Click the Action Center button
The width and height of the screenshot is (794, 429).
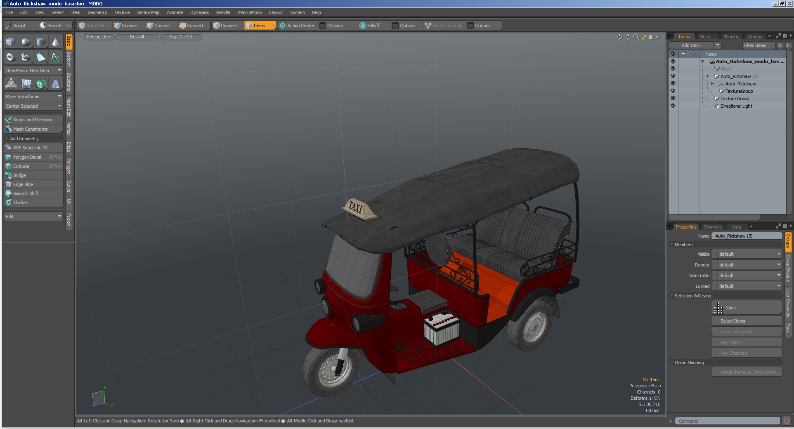[297, 26]
